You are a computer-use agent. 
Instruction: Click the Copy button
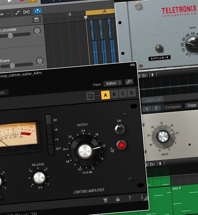pyautogui.click(x=192, y=105)
